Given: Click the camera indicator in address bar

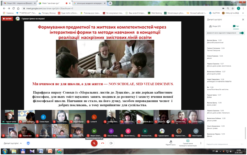Looking at the screenshot, I should [x=223, y=8].
